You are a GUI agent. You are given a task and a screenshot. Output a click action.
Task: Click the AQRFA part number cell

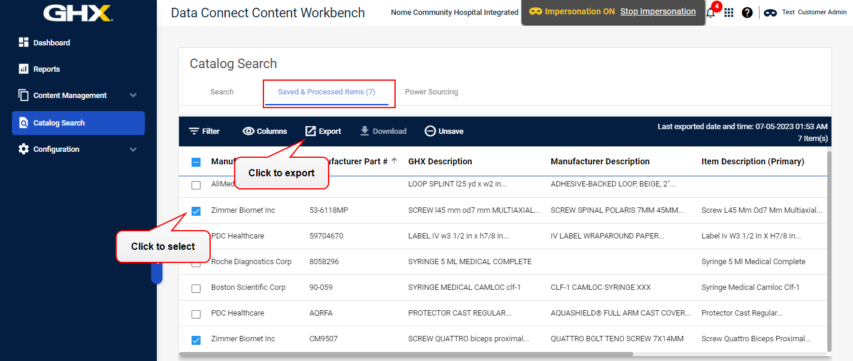tap(320, 313)
